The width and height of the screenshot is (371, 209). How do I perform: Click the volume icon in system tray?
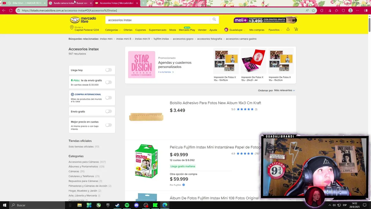[334, 205]
